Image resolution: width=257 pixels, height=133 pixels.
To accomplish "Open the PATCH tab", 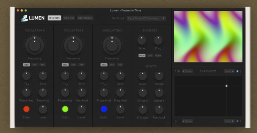I will [69, 18].
